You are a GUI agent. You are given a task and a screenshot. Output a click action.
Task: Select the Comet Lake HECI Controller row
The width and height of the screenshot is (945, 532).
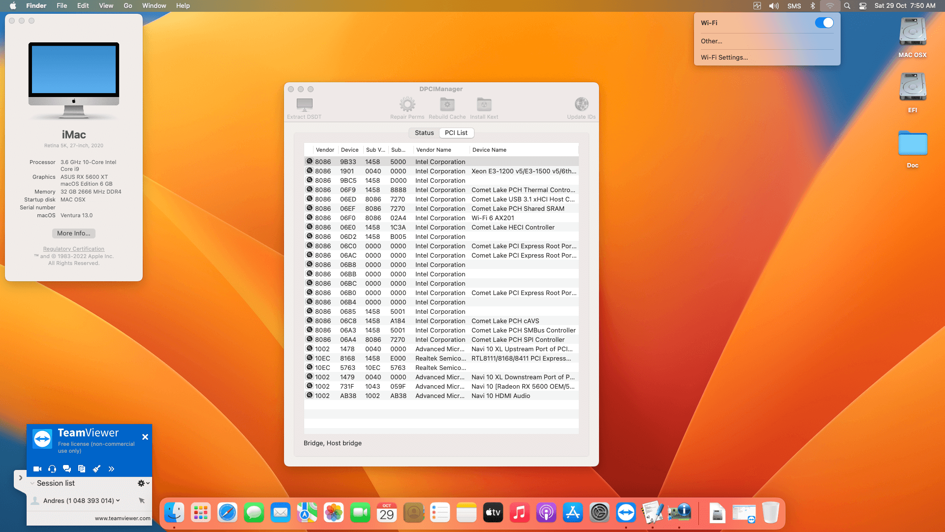(x=441, y=227)
